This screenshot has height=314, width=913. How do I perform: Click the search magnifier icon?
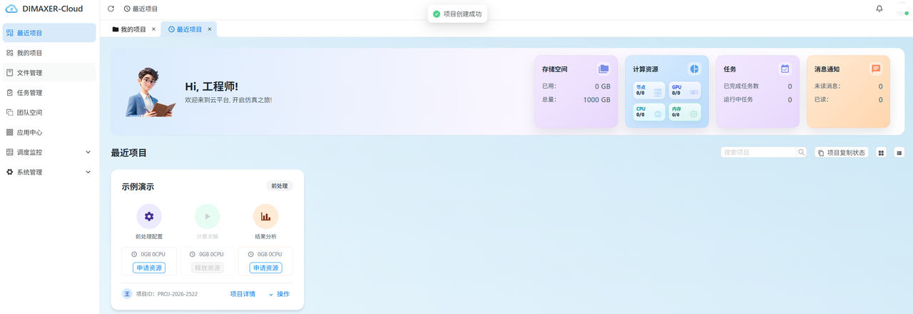802,152
